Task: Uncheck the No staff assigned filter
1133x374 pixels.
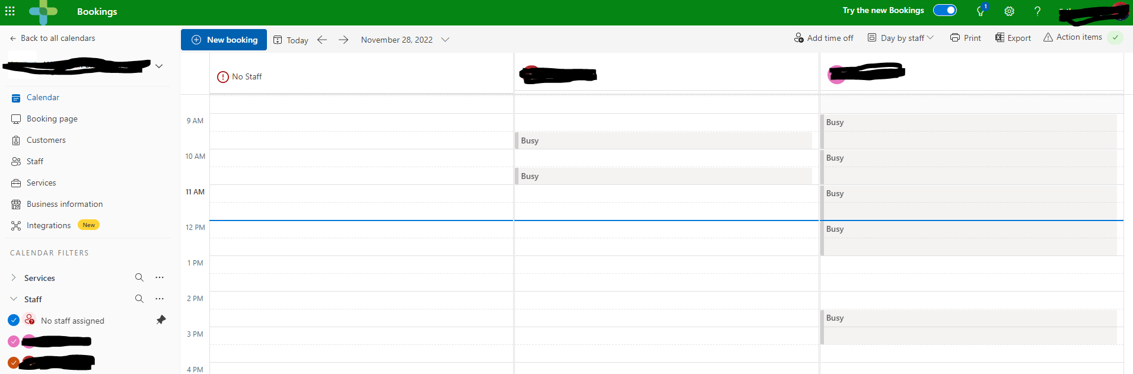Action: click(x=14, y=320)
